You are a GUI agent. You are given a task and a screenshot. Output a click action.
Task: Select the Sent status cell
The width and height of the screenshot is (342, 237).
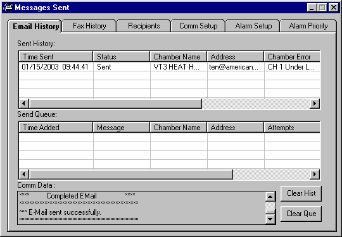(122, 67)
